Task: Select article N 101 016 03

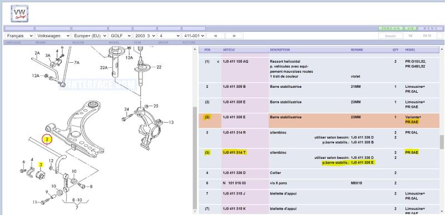Action: (x=234, y=183)
